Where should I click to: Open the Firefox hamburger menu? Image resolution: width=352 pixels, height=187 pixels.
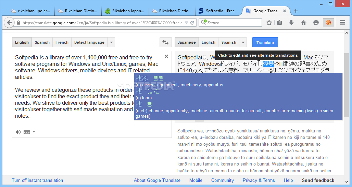342,23
